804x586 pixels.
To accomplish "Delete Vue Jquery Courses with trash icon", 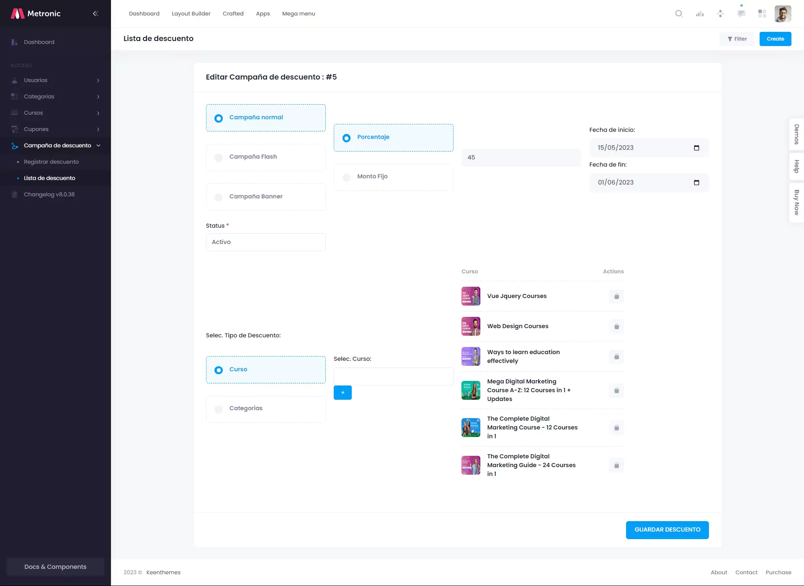I will coord(616,297).
